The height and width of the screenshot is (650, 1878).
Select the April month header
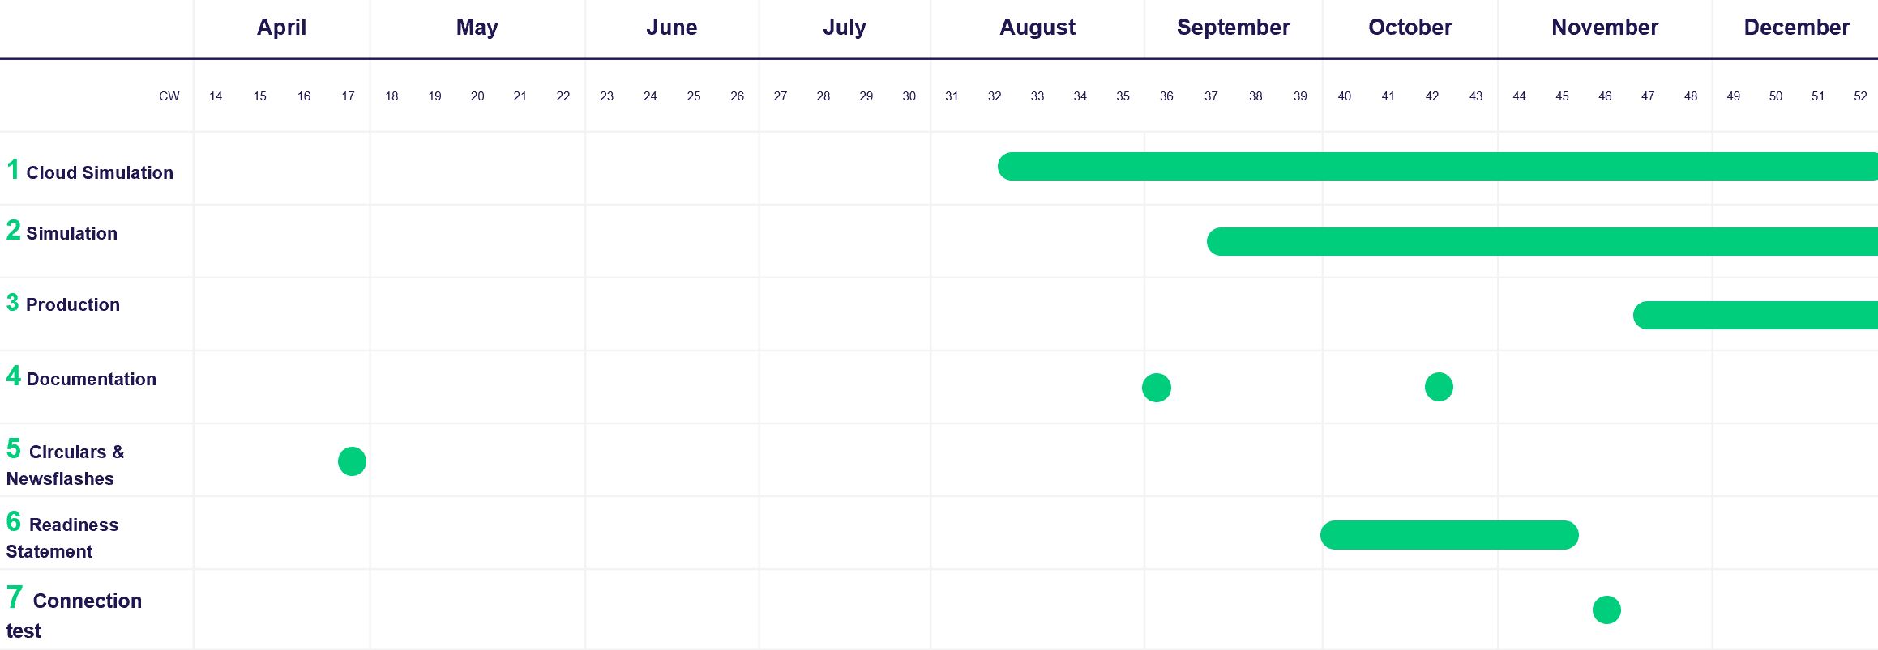(281, 28)
